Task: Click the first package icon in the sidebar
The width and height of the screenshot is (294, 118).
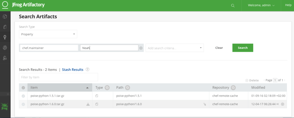Action: click(x=5, y=17)
